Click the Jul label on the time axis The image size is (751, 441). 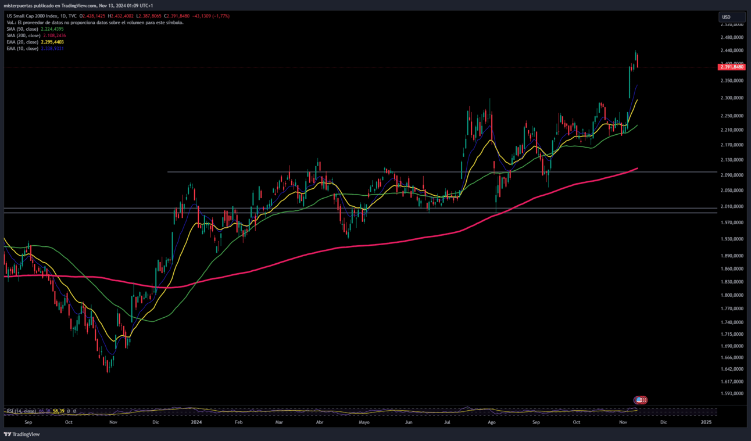click(x=448, y=422)
